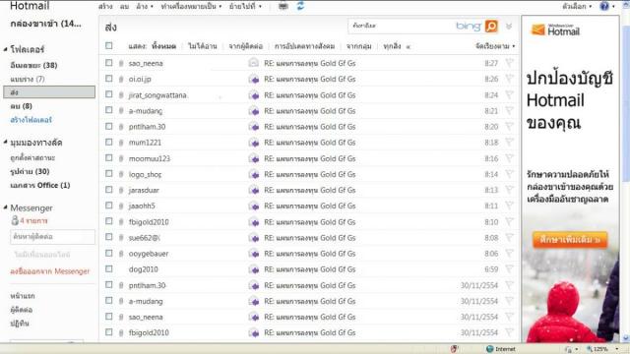Viewport: 630px width, 354px height.
Task: Flag the ooygebauer message
Action: tap(509, 254)
